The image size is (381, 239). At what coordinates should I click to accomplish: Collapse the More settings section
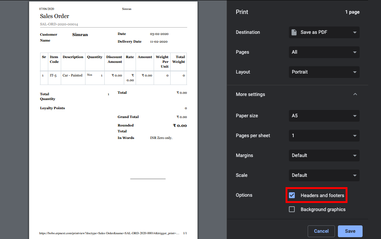coord(297,94)
